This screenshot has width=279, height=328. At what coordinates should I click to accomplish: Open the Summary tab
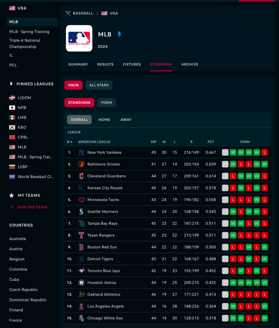point(78,64)
